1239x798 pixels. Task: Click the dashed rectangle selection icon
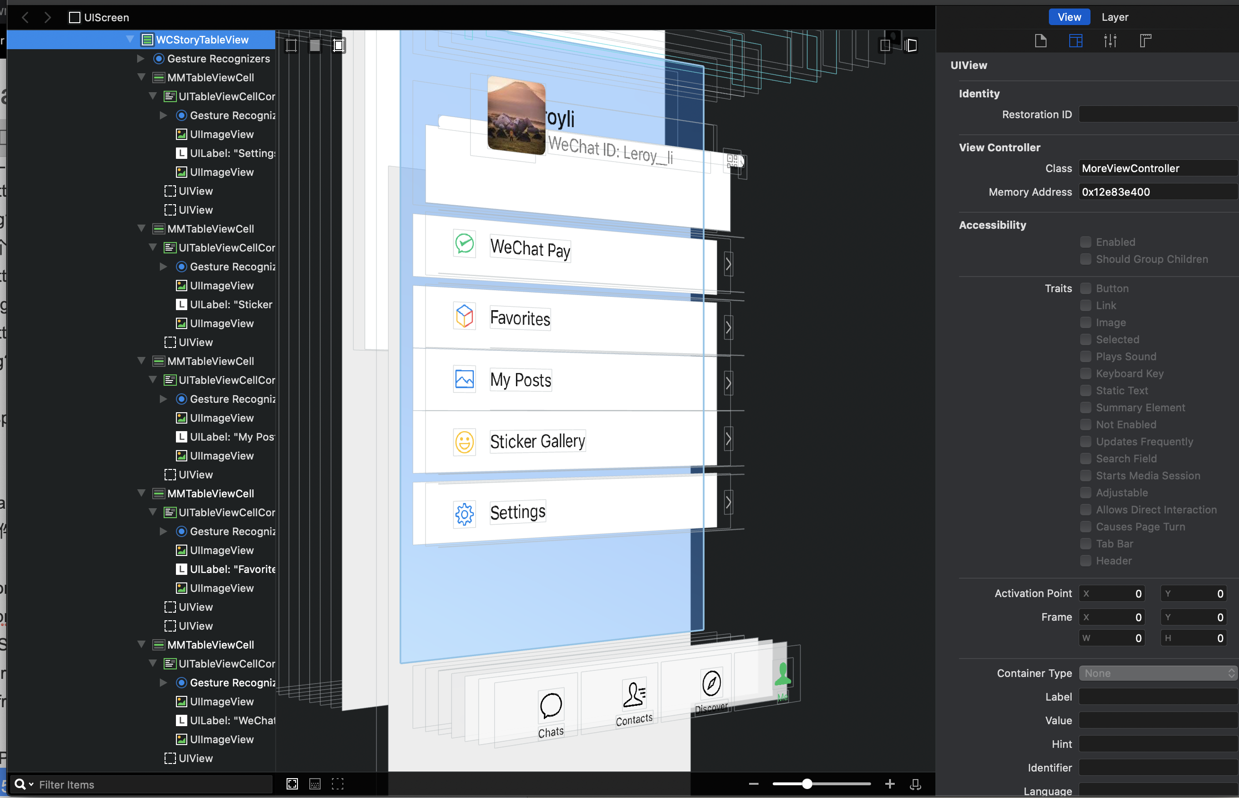(x=337, y=783)
